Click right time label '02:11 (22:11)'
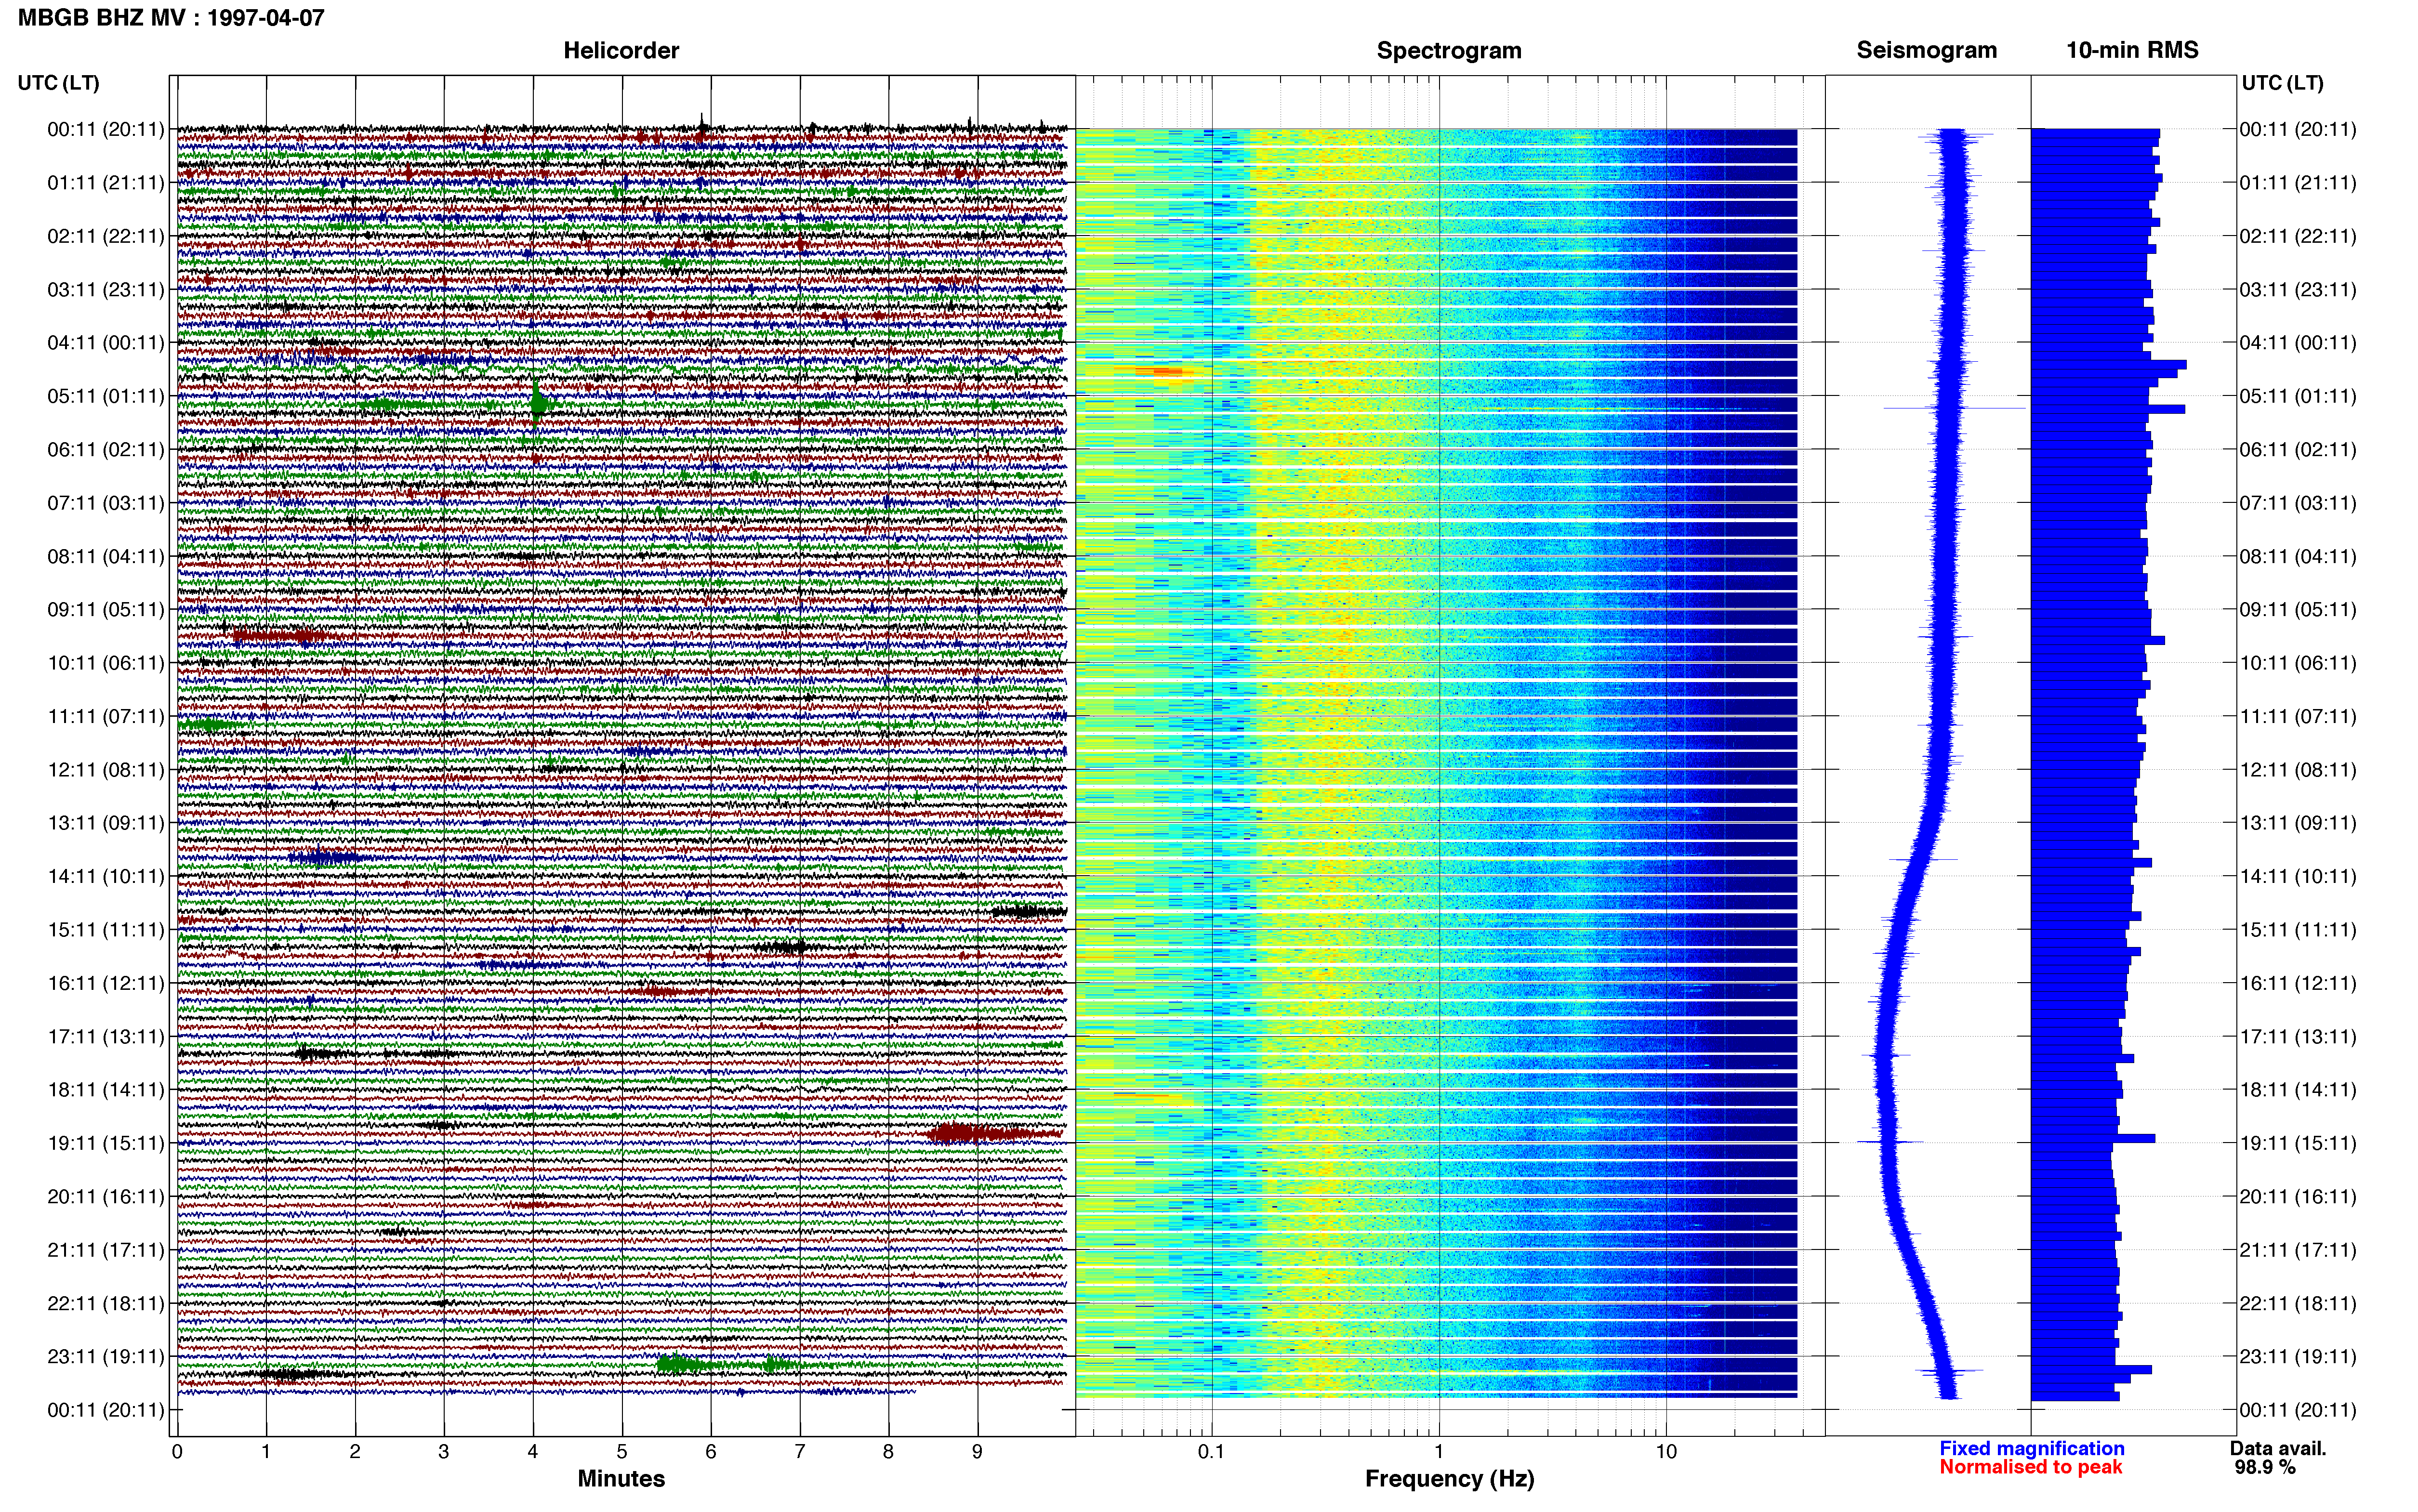 tap(2298, 236)
